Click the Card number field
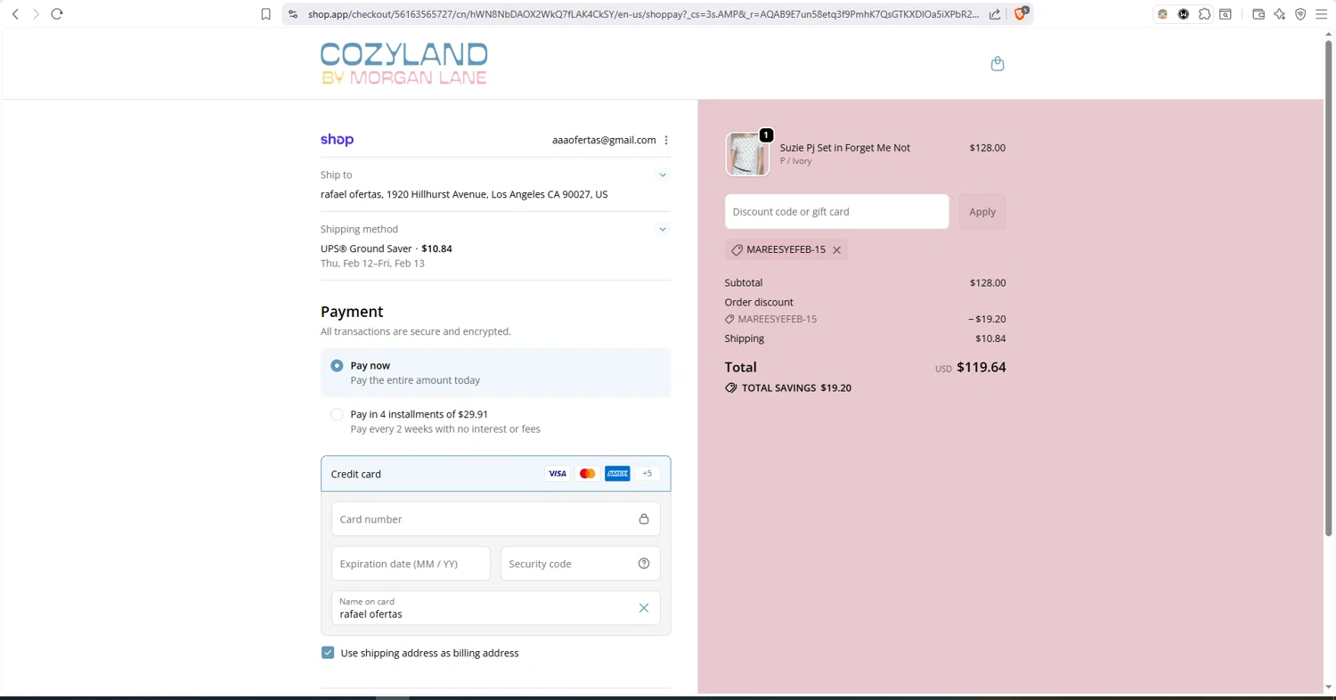1336x700 pixels. [x=496, y=519]
